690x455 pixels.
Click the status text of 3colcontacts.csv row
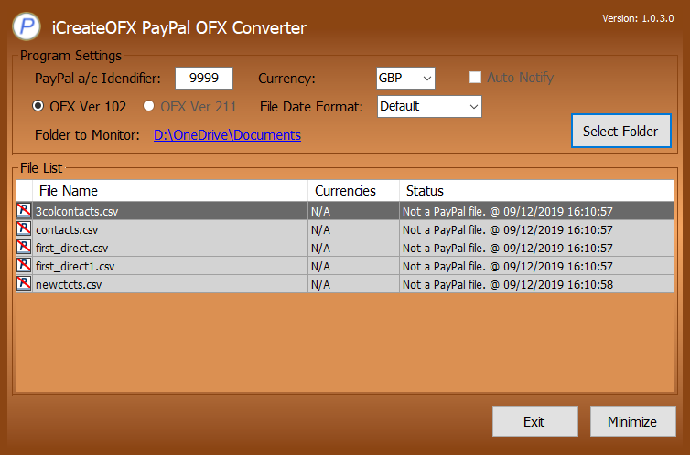coord(507,211)
